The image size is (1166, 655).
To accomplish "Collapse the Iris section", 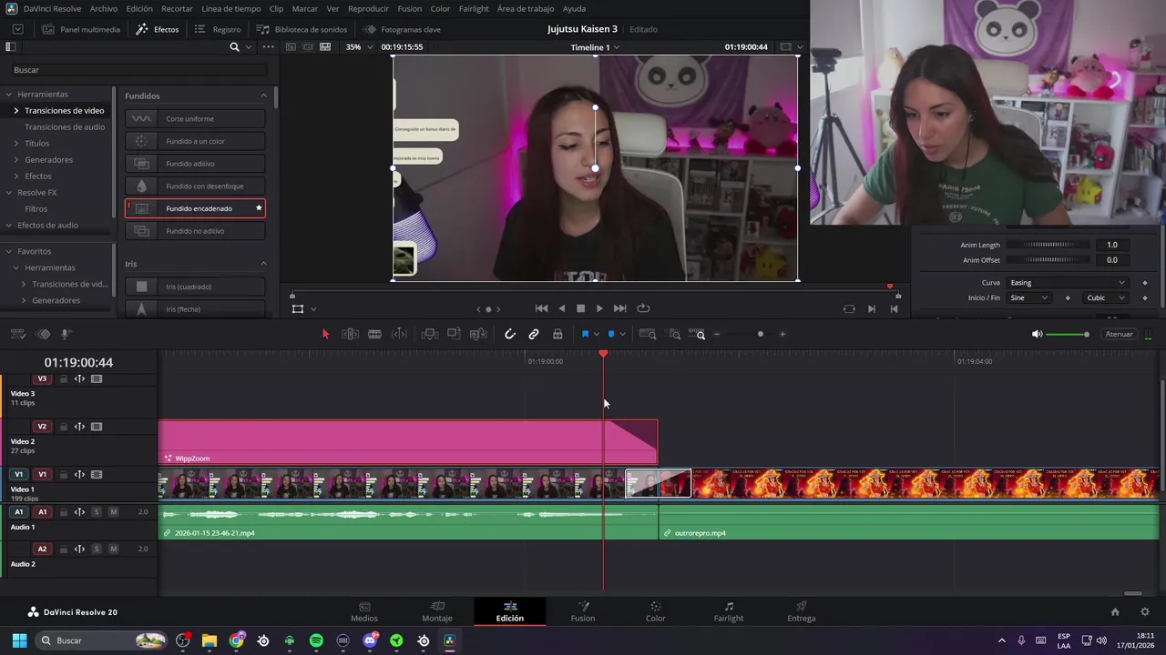I will tap(264, 264).
